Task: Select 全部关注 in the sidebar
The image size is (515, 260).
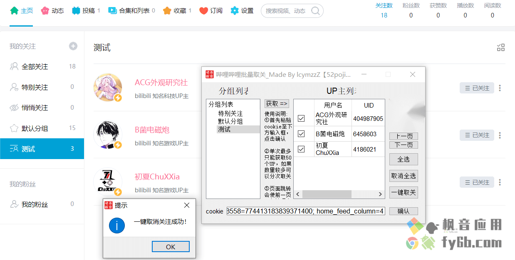Action: click(42, 66)
